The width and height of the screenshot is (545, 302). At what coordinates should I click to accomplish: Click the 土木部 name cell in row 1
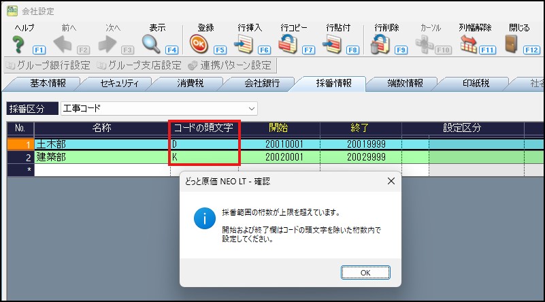(x=102, y=144)
